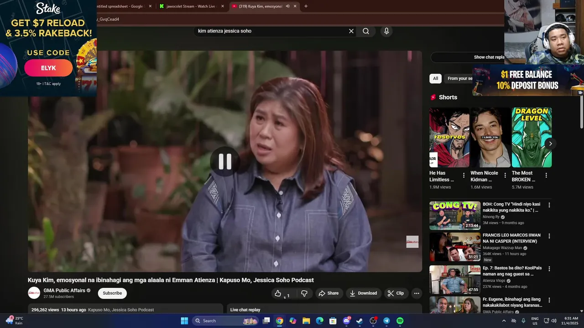Image resolution: width=584 pixels, height=328 pixels.
Task: Open weather widget showing 25°C Rain
Action: (15, 321)
